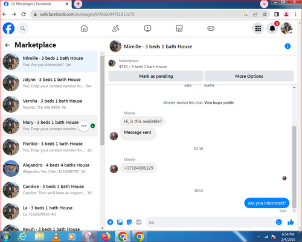302x242 pixels.
Task: Show hidden system tray icons
Action: click(x=259, y=237)
